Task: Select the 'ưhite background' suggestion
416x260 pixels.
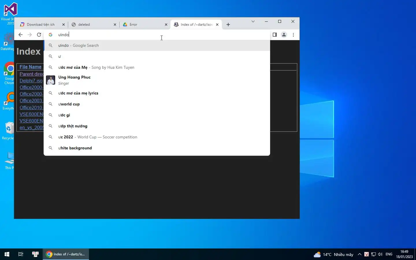Action: (157, 148)
